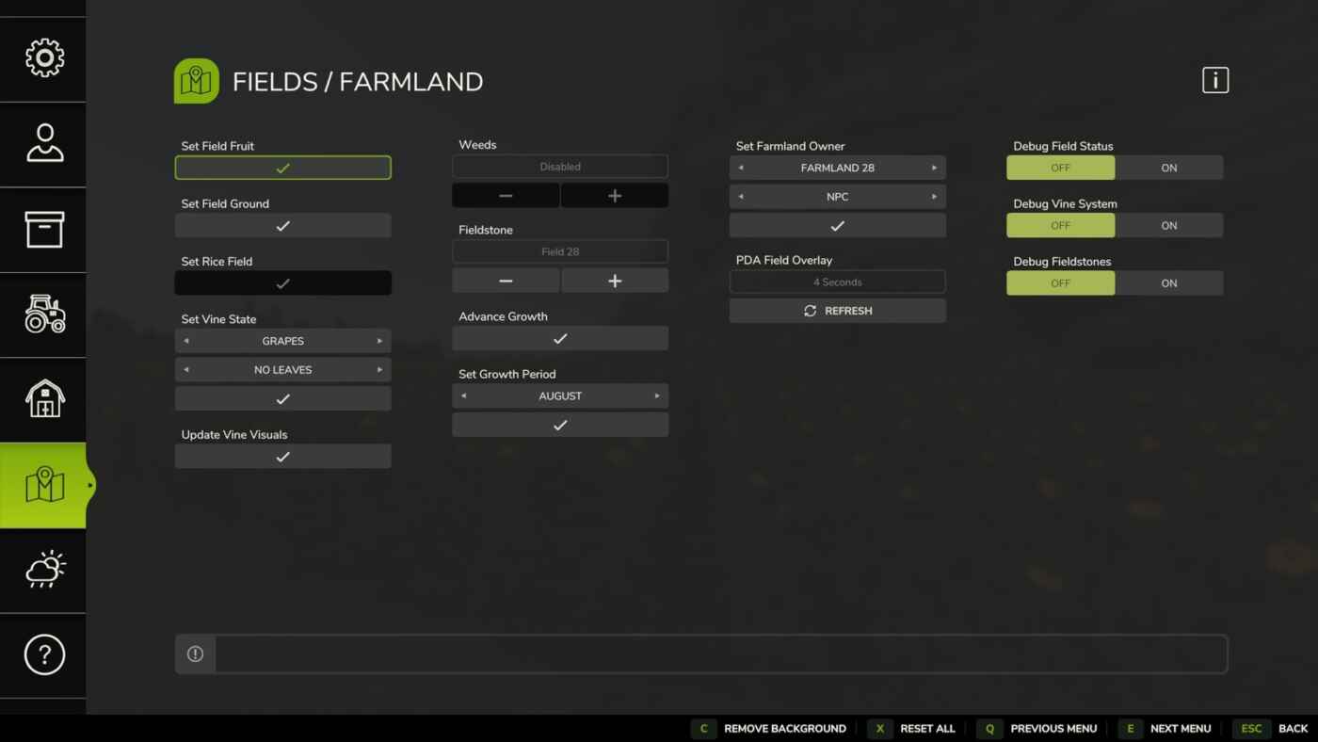Confirm Set Field Fruit checkmark button
Viewport: 1318px width, 742px height.
point(282,168)
